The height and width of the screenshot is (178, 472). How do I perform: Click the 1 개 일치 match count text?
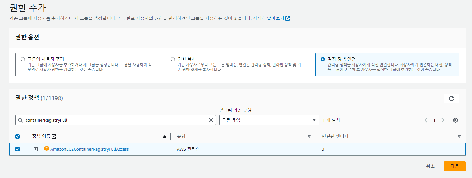[331, 120]
